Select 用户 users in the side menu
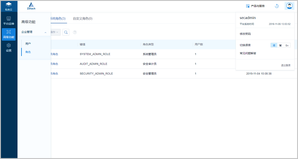This screenshot has height=159, width=298. pyautogui.click(x=28, y=44)
